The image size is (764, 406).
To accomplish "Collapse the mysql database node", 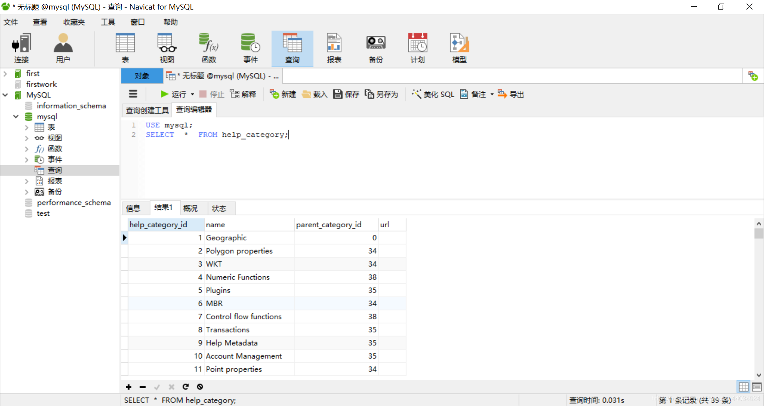I will tap(16, 117).
